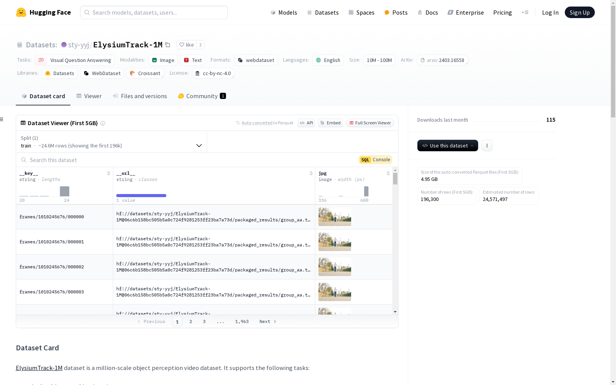
Task: Open Spaces in the top navigation
Action: pyautogui.click(x=362, y=12)
